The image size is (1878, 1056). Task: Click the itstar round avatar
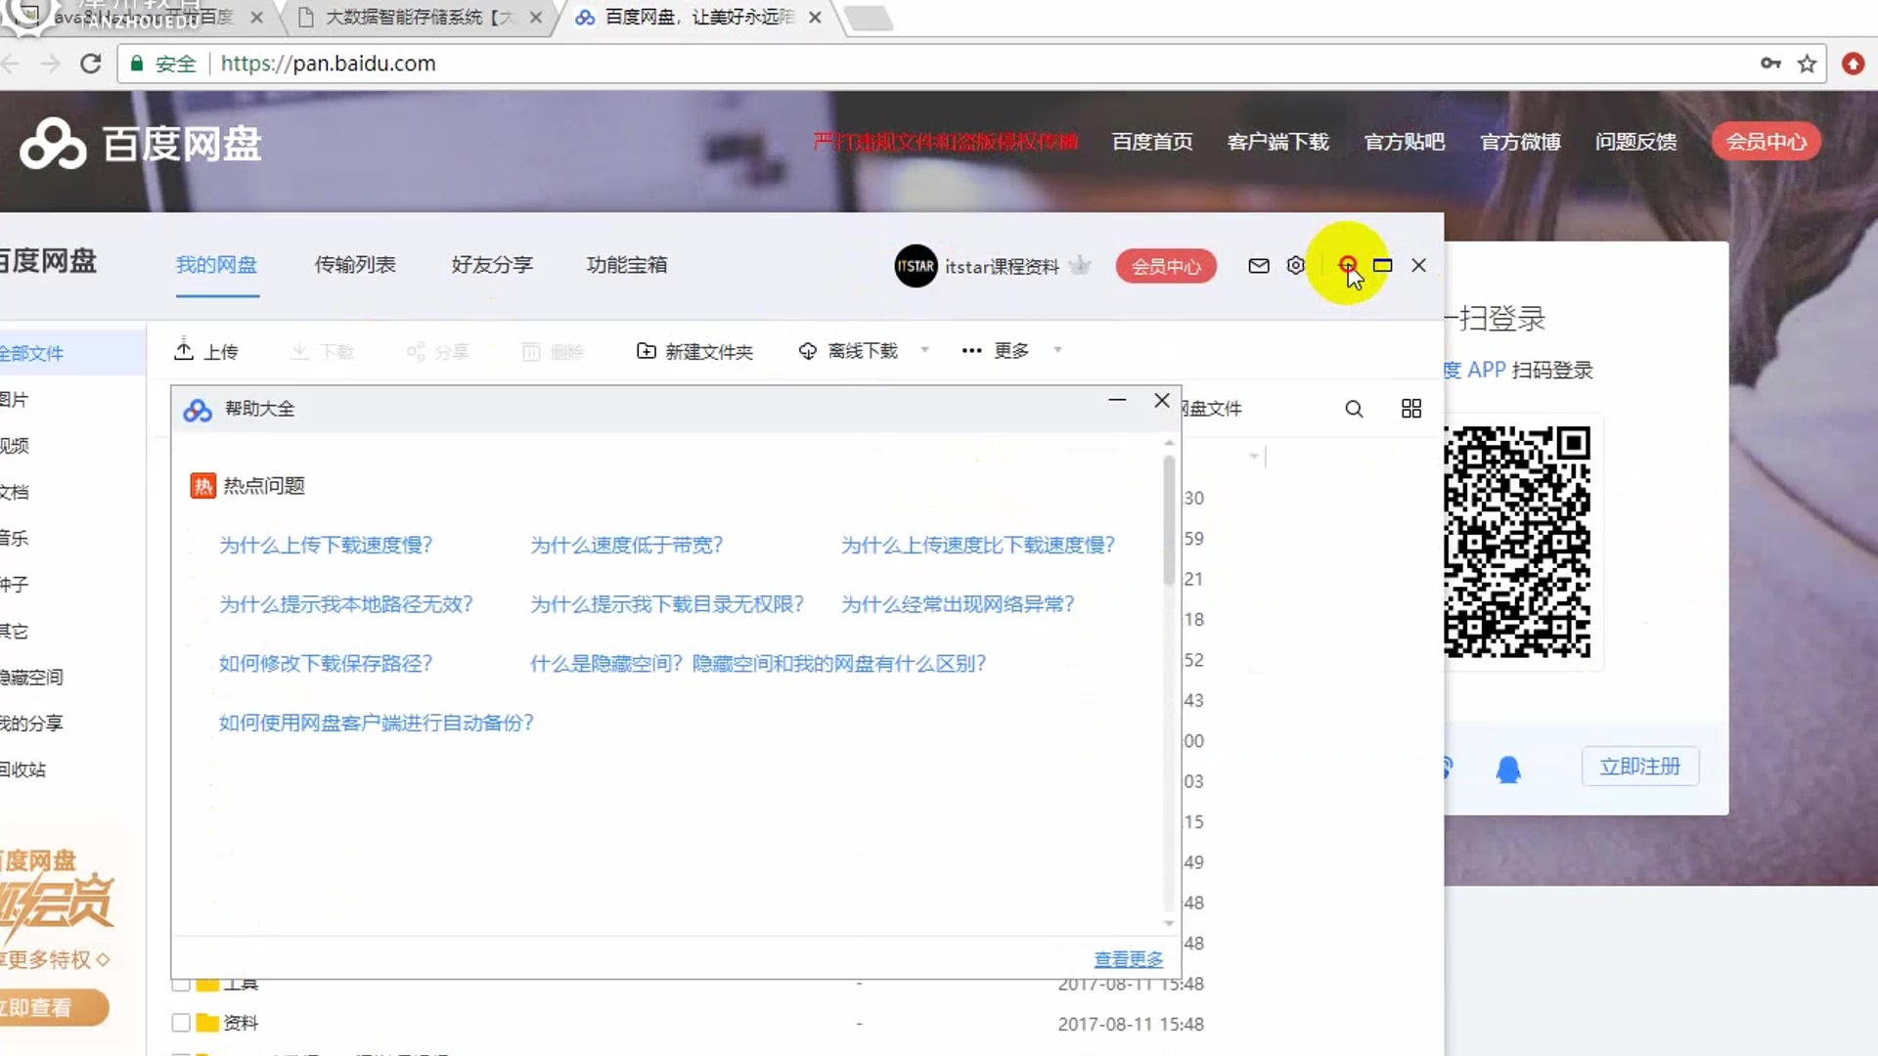click(916, 266)
